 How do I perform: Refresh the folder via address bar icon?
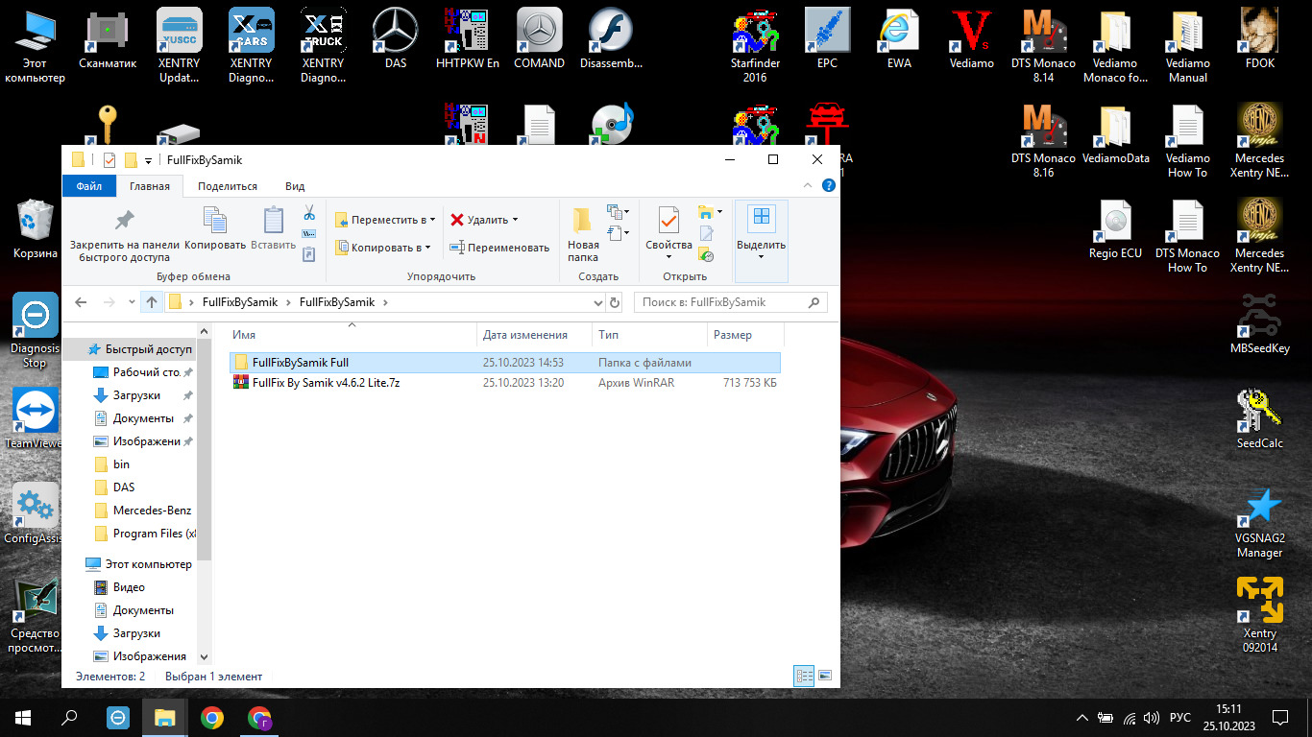tap(615, 302)
